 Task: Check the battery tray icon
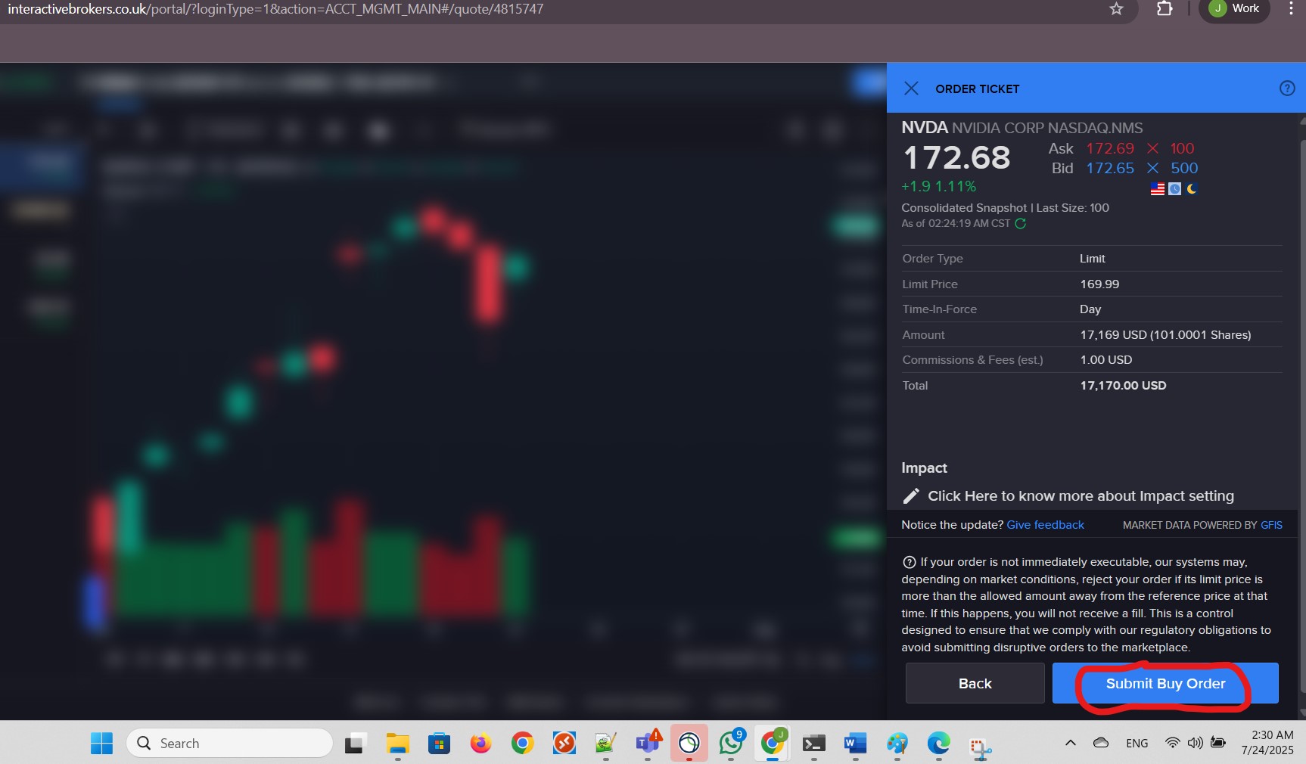(1218, 743)
